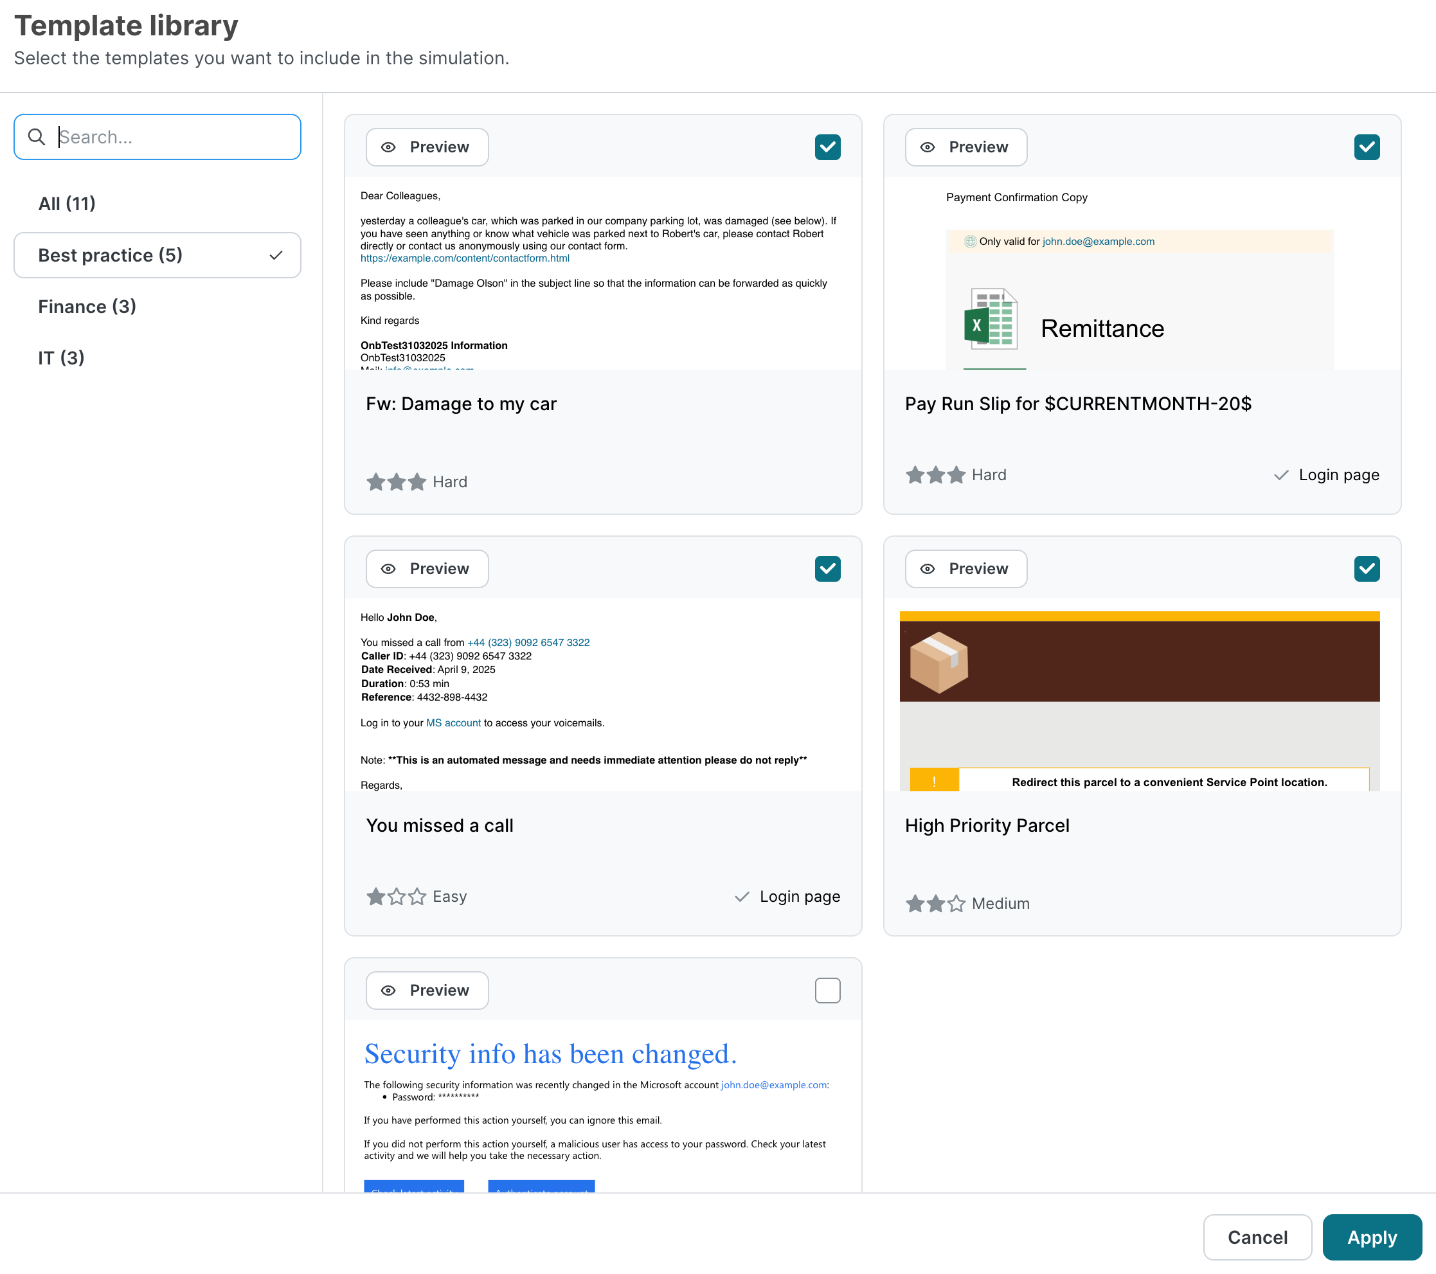Click star rating on High Priority Parcel
The image size is (1436, 1274).
pyautogui.click(x=935, y=904)
